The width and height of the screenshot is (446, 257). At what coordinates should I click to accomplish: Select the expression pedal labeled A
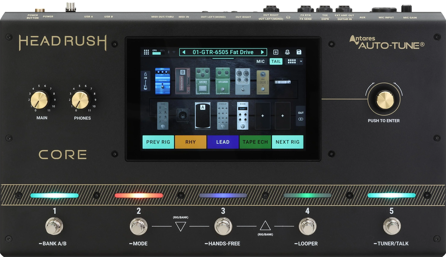pyautogui.click(x=203, y=116)
